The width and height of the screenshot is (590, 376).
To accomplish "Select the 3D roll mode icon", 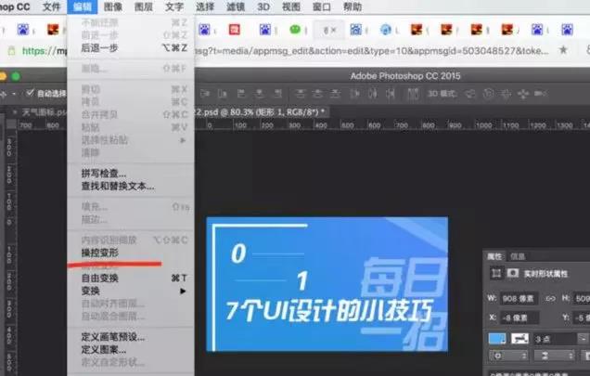I will [x=488, y=94].
